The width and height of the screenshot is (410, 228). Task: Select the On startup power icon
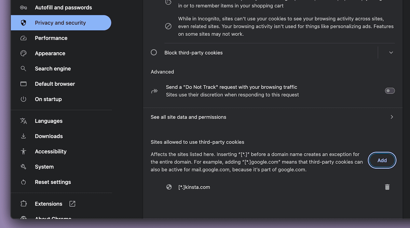[x=23, y=99]
